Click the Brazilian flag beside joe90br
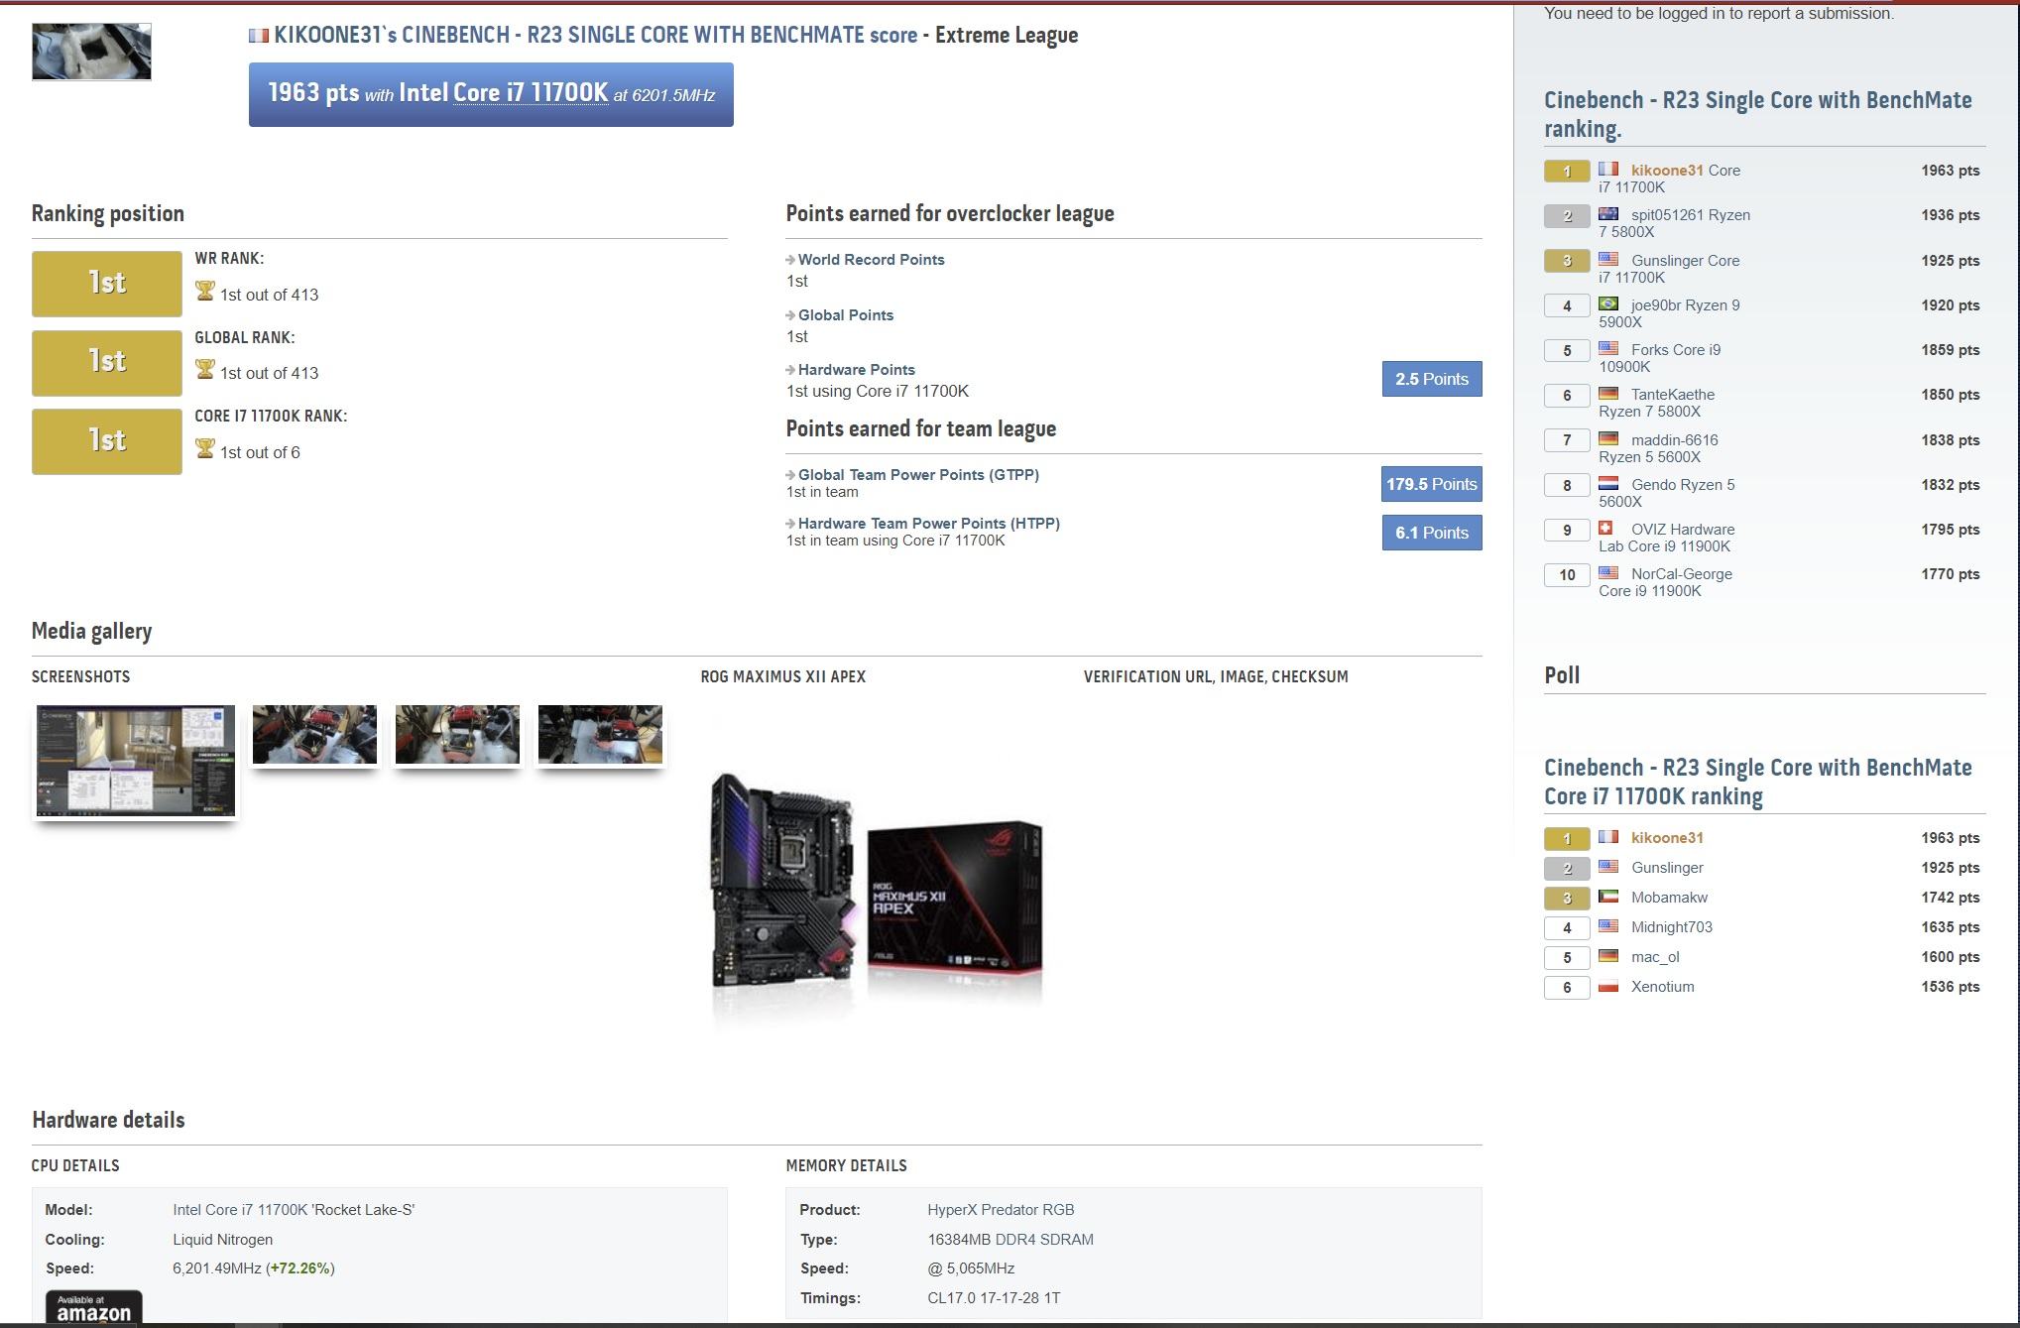 (1608, 303)
